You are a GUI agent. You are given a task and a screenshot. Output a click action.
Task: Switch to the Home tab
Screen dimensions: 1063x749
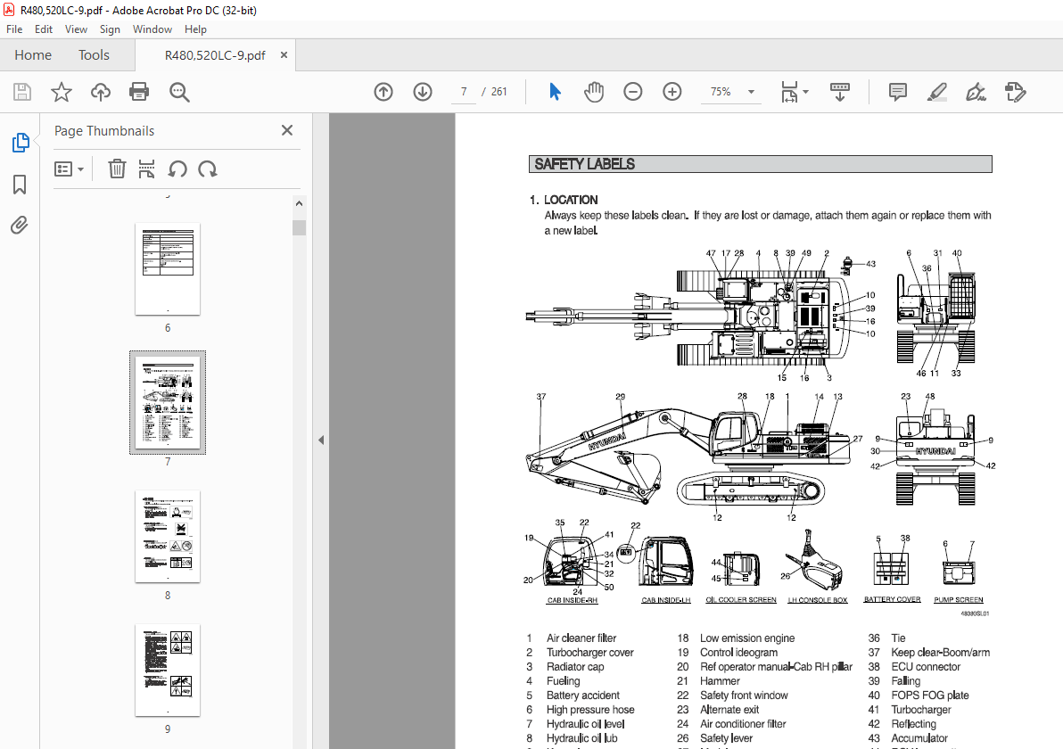[33, 55]
